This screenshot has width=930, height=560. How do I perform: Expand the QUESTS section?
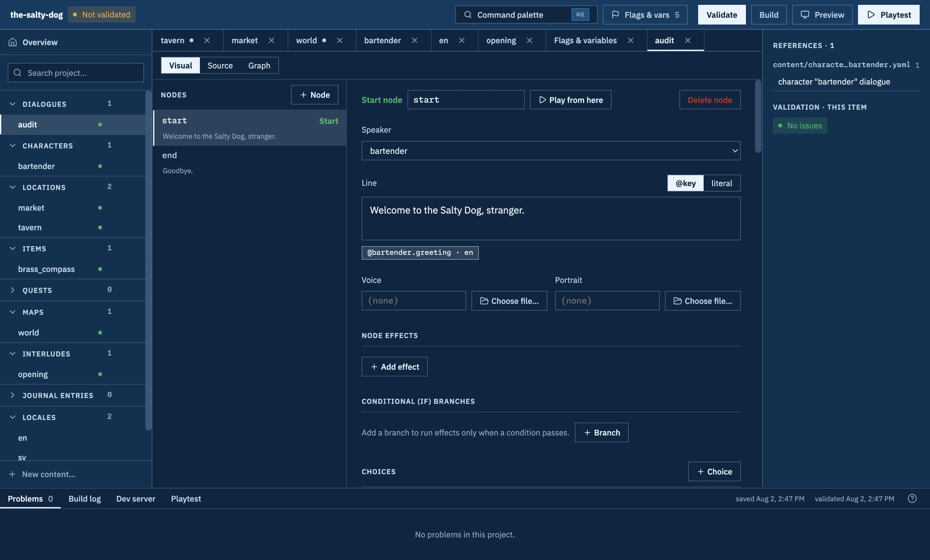click(x=13, y=290)
